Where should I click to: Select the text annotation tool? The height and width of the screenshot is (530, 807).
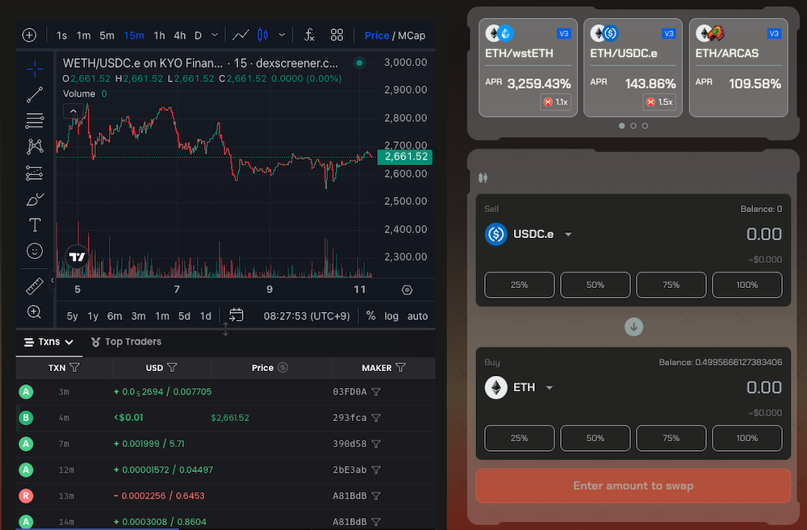tap(34, 225)
